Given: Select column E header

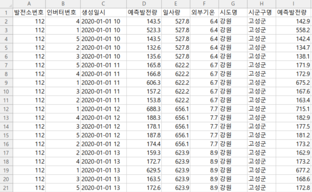Looking at the screenshot, I should pos(176,4).
